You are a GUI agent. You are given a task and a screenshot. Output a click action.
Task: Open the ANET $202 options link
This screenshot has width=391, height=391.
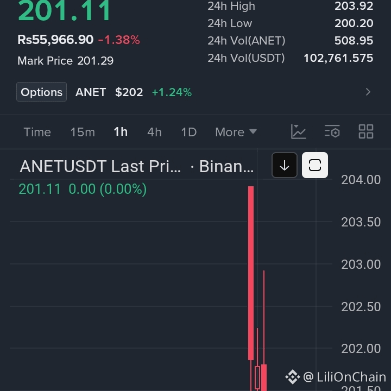point(134,92)
